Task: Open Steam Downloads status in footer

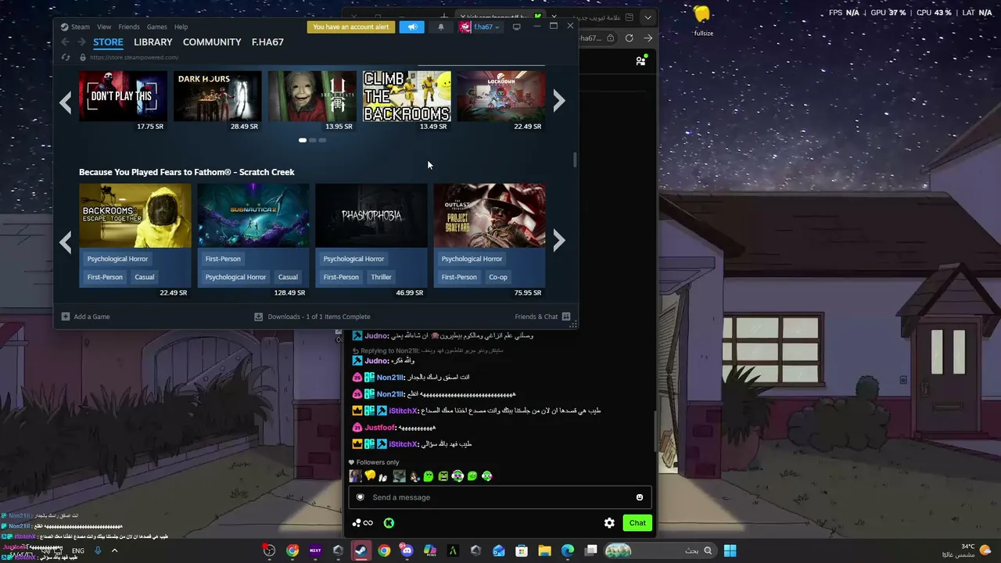Action: click(x=312, y=317)
